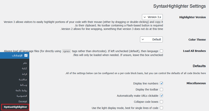Click the Display the toolbar label
The height and width of the screenshot is (111, 209).
[x=147, y=90]
